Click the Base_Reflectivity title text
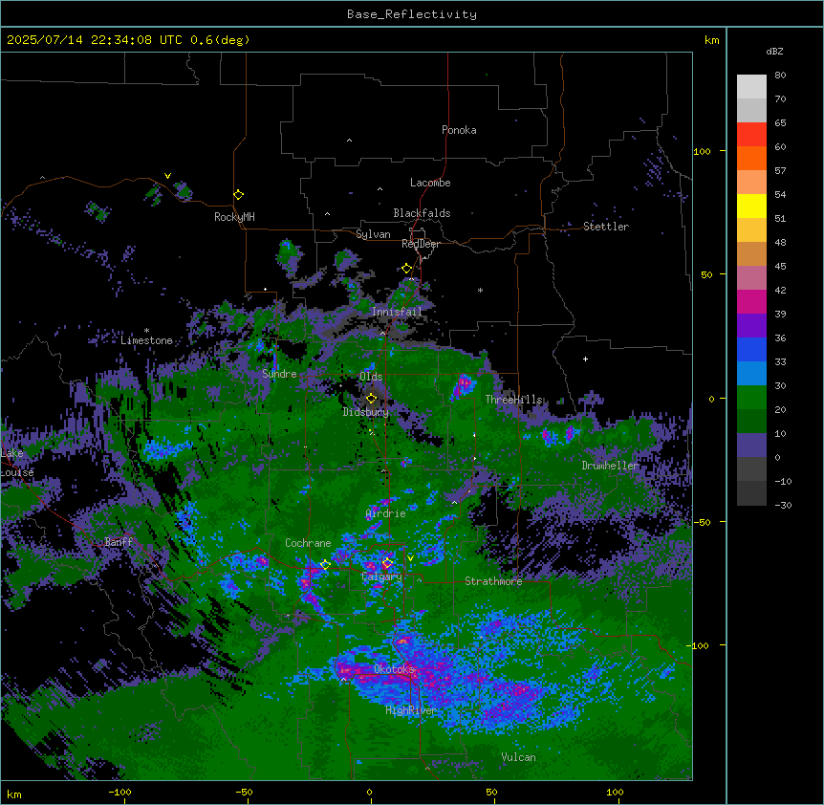The height and width of the screenshot is (805, 824). pos(411,14)
